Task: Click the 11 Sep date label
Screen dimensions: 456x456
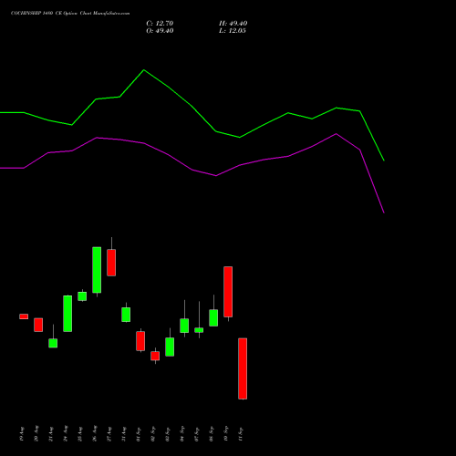Action: pyautogui.click(x=241, y=434)
